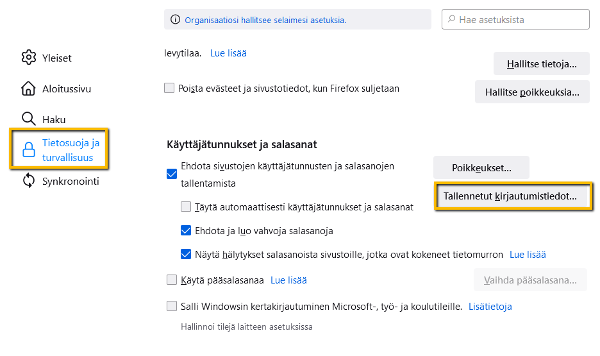Open Lue lisää link next to levytilaa
The image size is (600, 356).
coord(228,53)
